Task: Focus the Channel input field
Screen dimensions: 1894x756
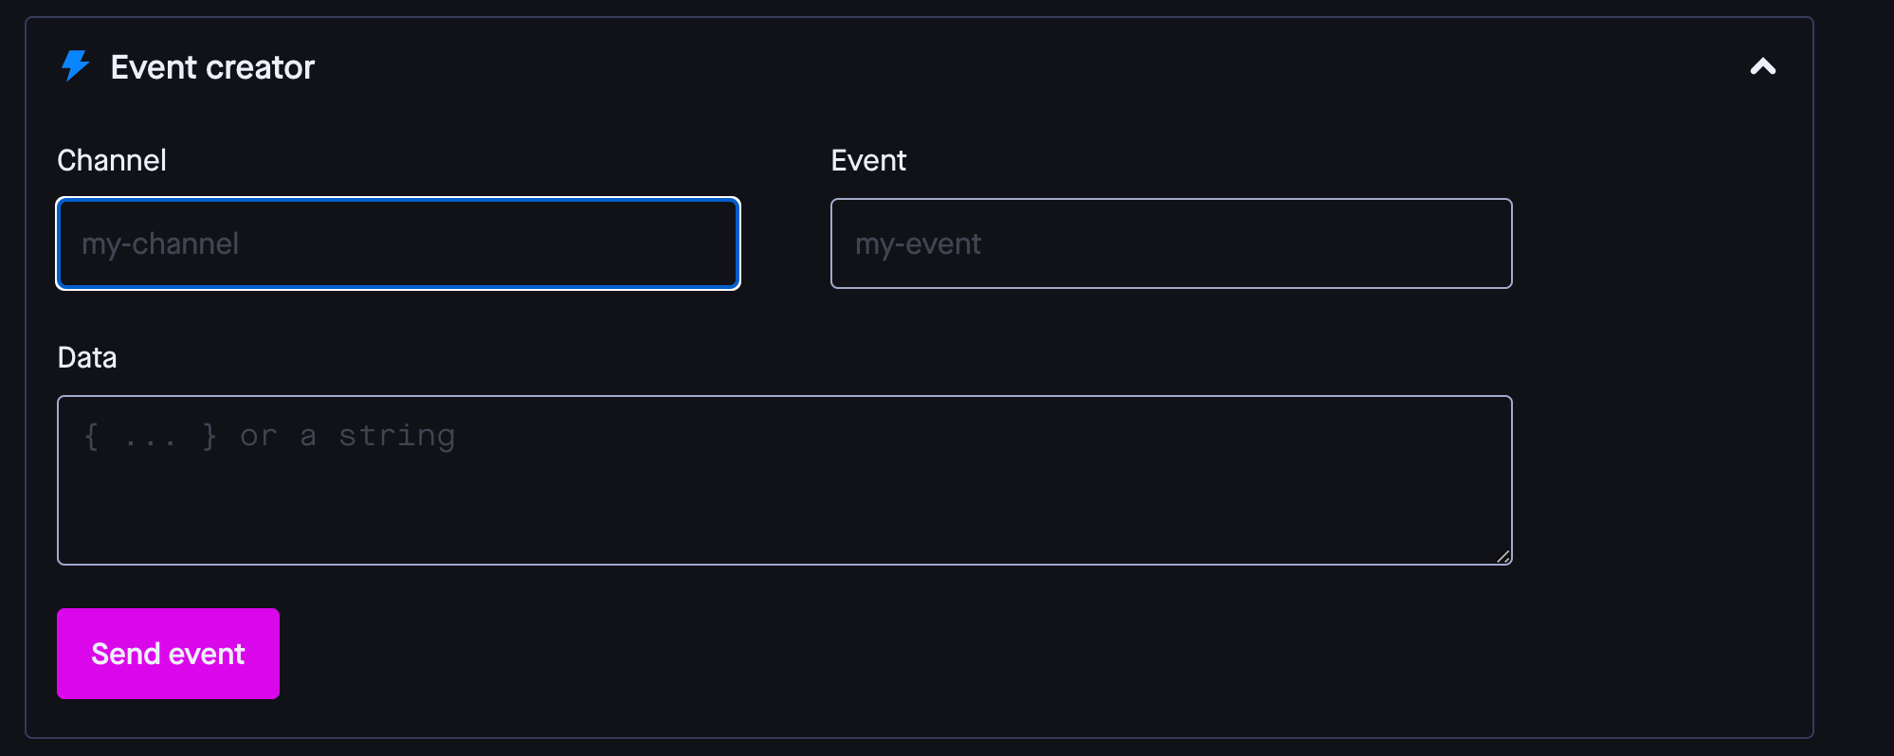Action: [398, 243]
